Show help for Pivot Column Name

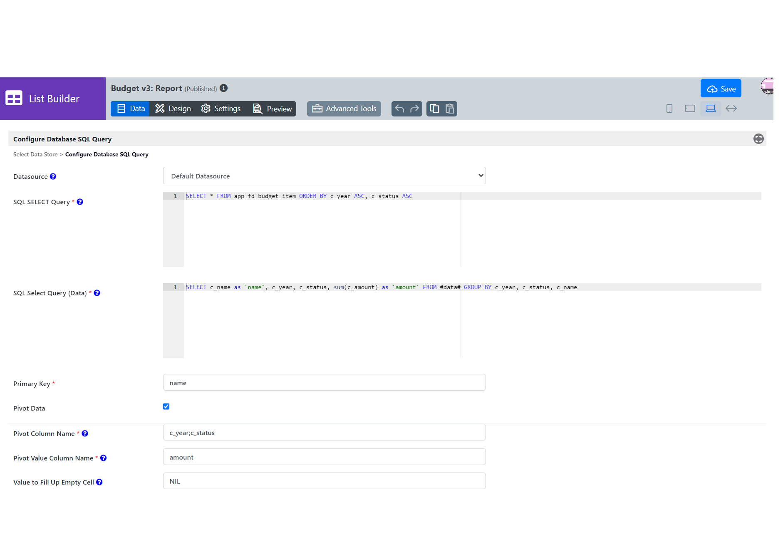(85, 433)
